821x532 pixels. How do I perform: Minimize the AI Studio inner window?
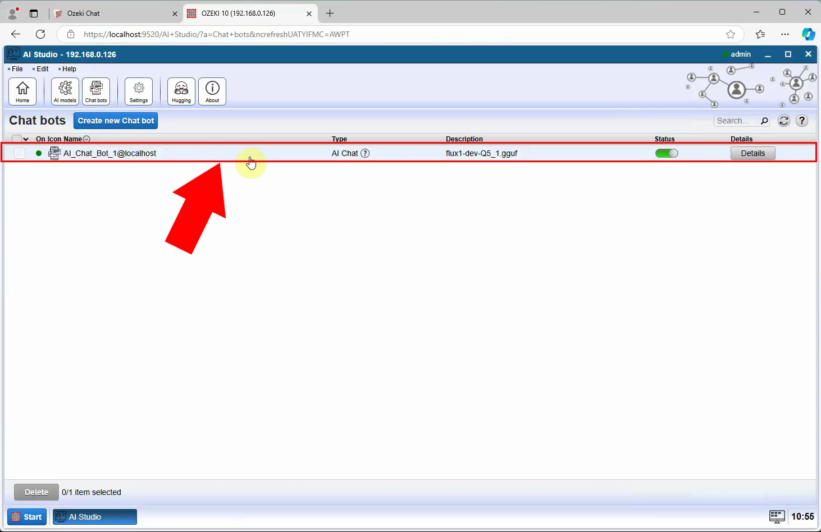(x=768, y=54)
